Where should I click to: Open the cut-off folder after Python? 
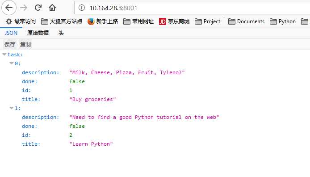pos(305,21)
